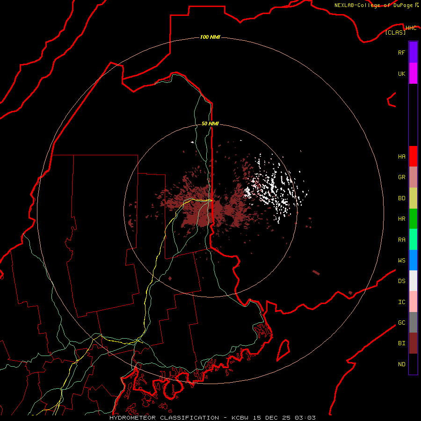Click the 15 DEC 25 date text
The image size is (421, 421).
point(272,418)
